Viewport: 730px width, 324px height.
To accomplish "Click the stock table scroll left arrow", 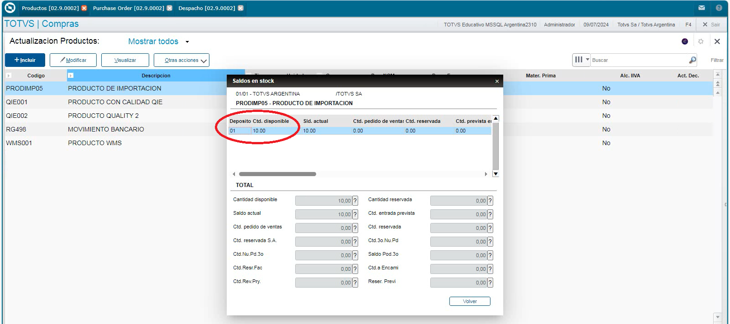I will (x=234, y=174).
